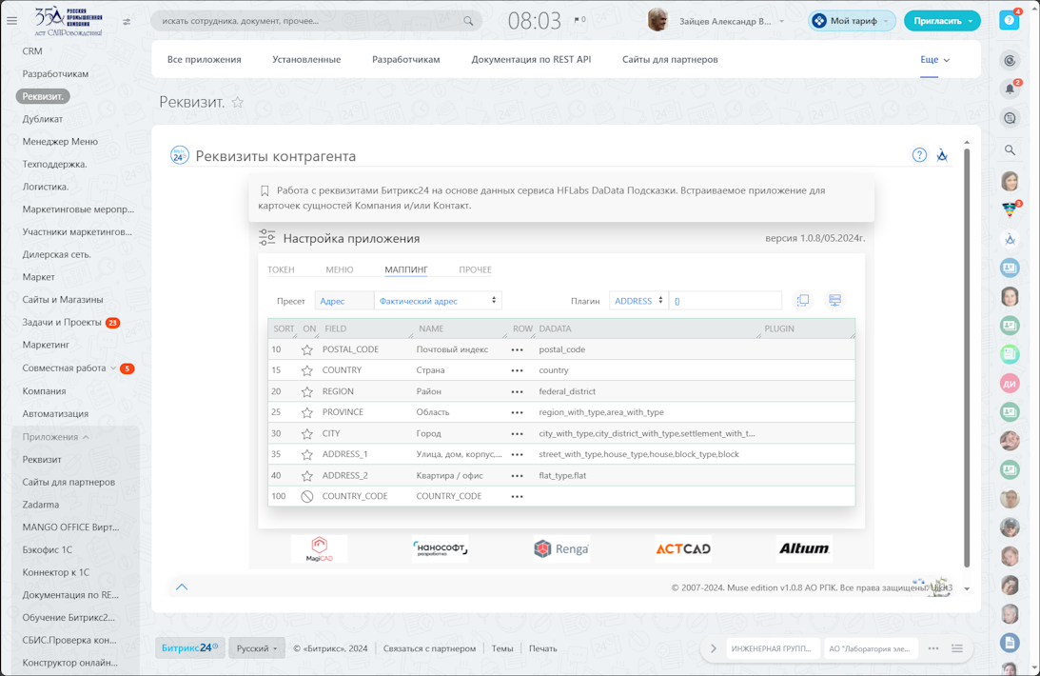Click the copy preset icon beside plugin field
The image size is (1040, 676).
(803, 301)
